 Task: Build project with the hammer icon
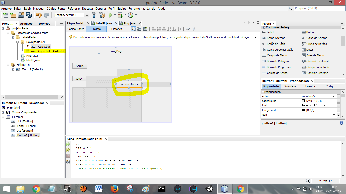pyautogui.click(x=94, y=15)
